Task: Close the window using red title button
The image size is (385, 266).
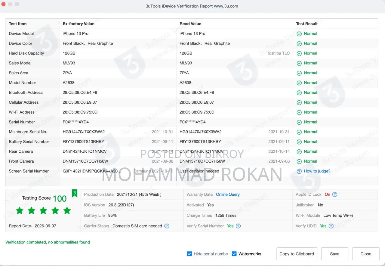Action: point(3,4)
